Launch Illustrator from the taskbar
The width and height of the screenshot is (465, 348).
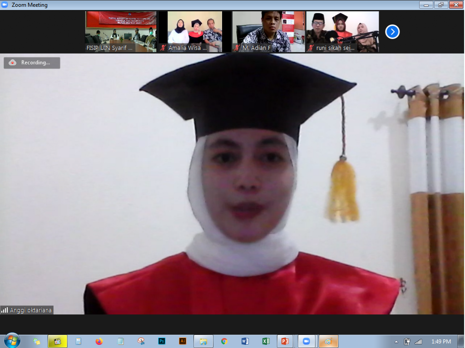pyautogui.click(x=183, y=341)
